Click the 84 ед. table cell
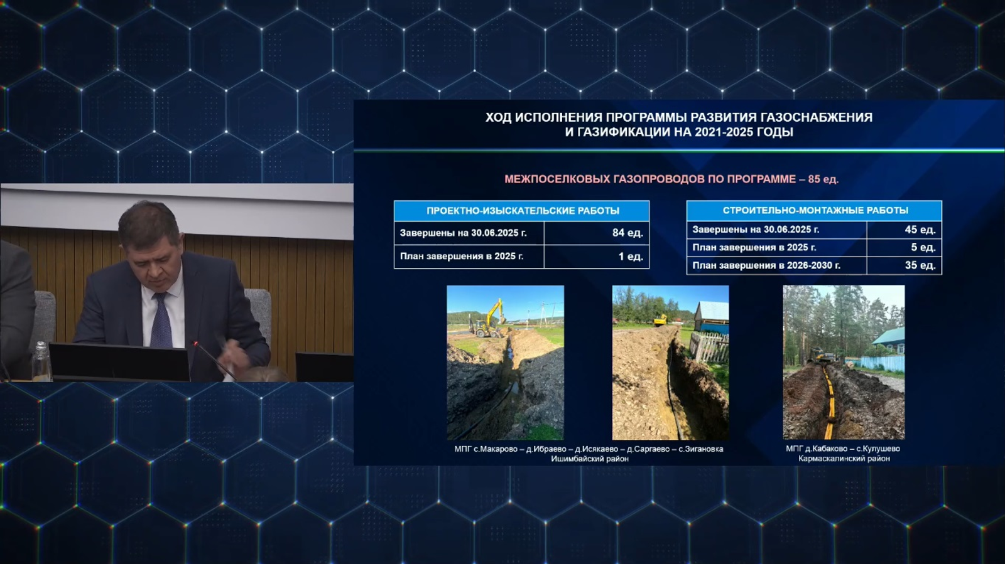Screen dimensions: 1005x564 (597, 233)
